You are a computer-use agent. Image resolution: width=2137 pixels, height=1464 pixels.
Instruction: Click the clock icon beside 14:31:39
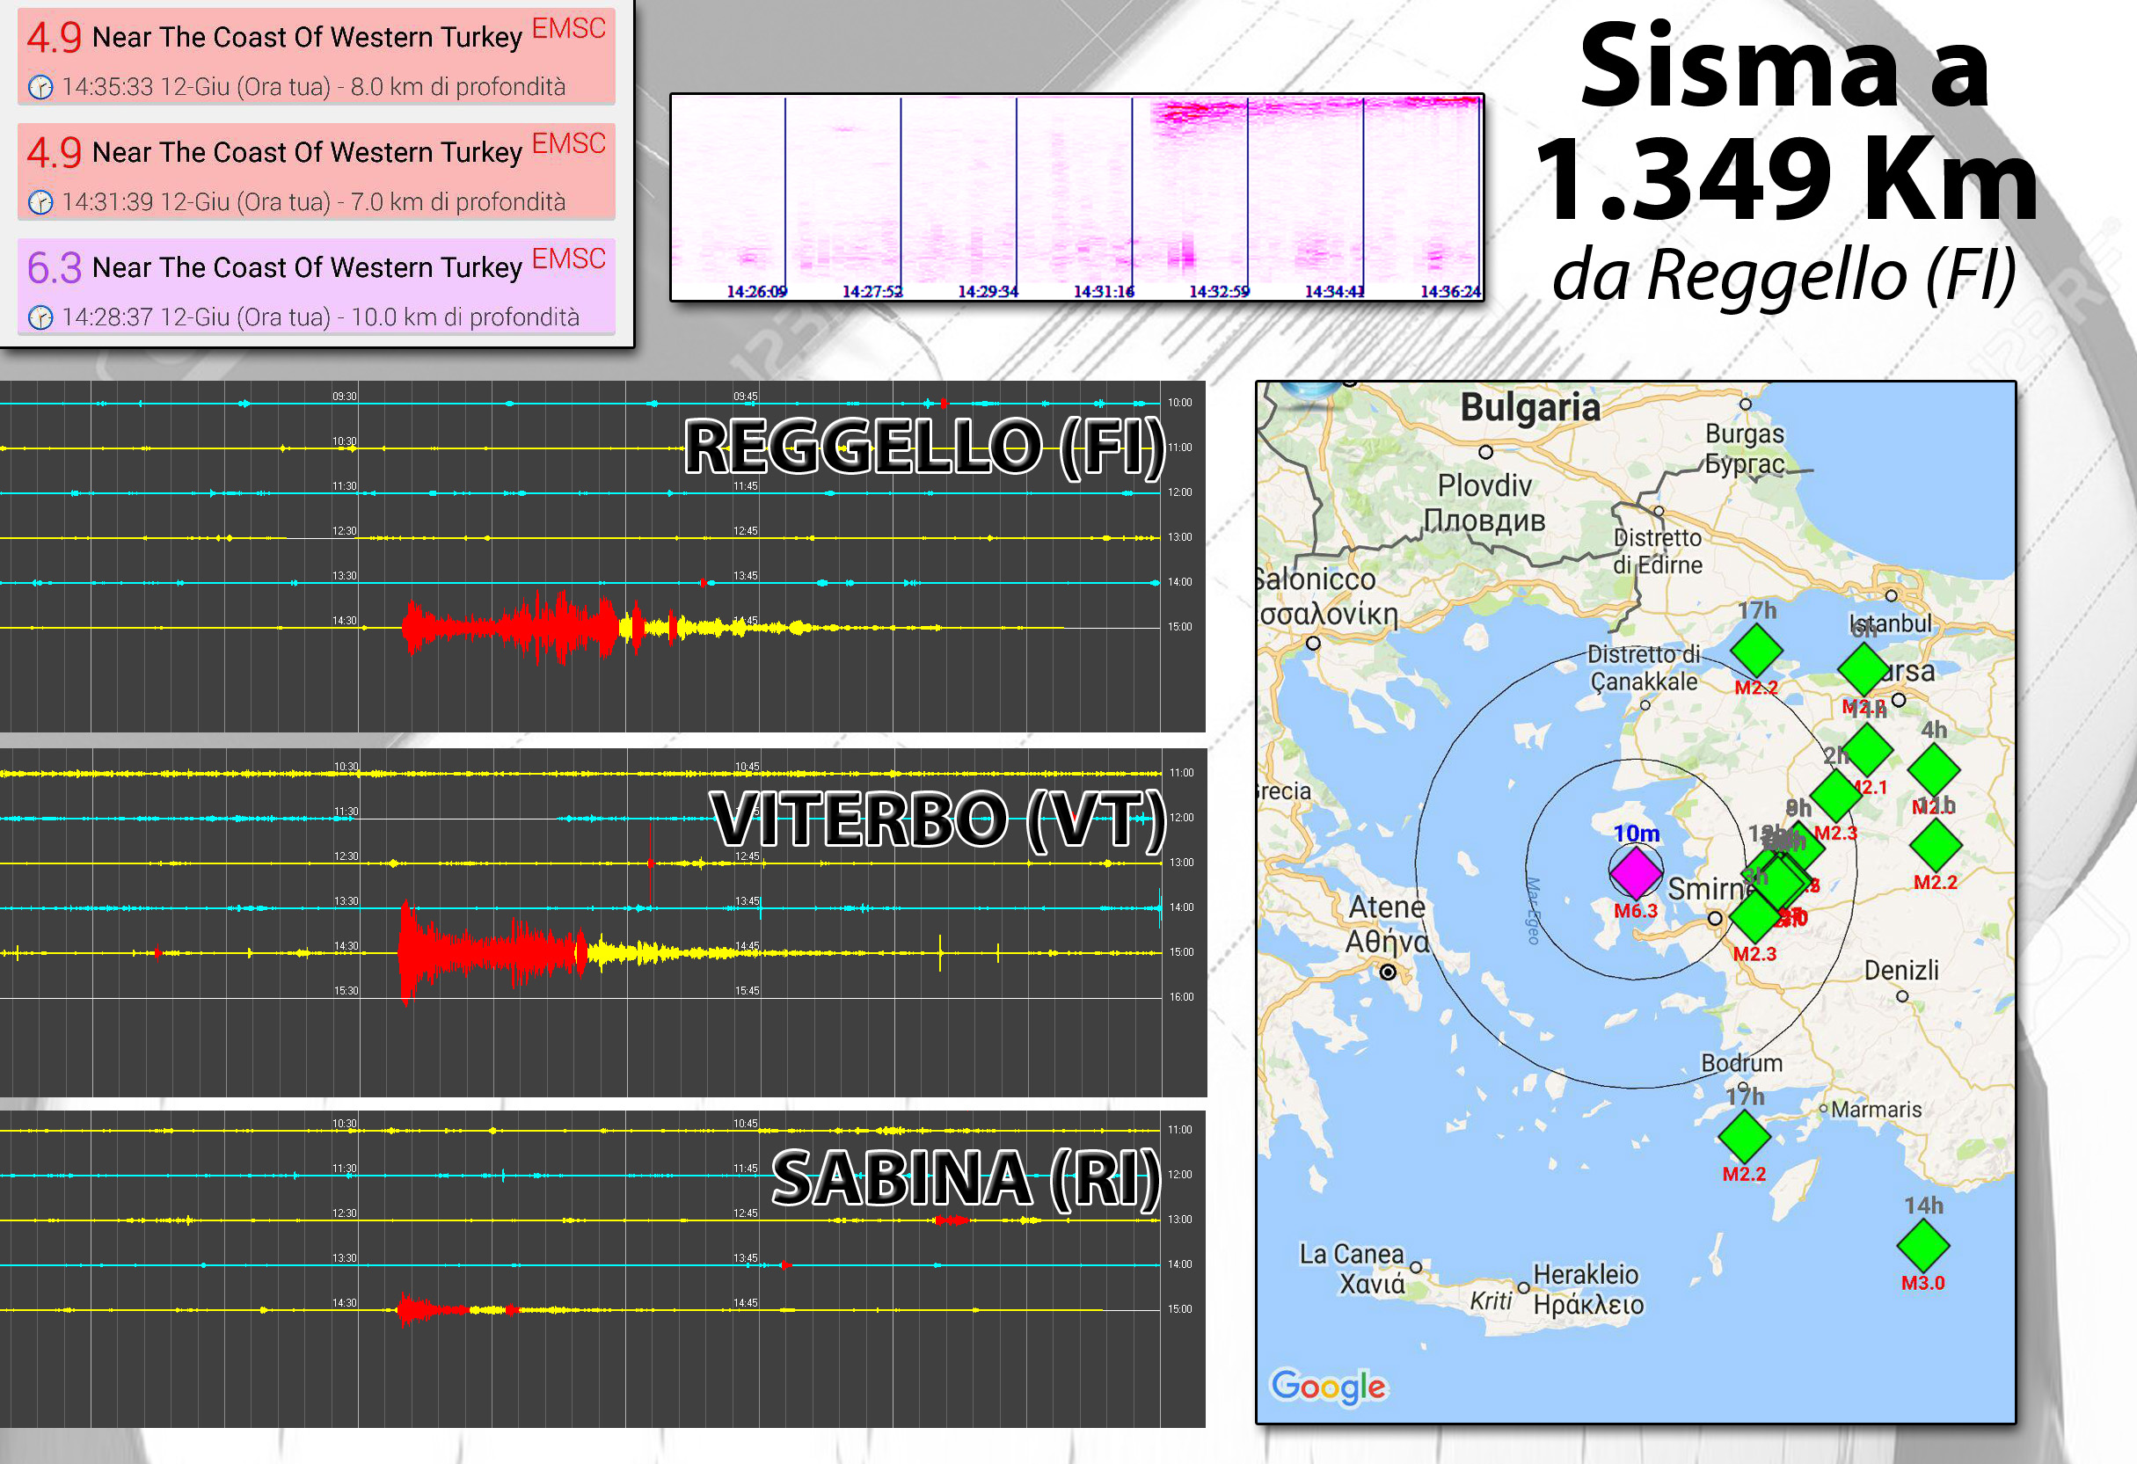click(40, 202)
